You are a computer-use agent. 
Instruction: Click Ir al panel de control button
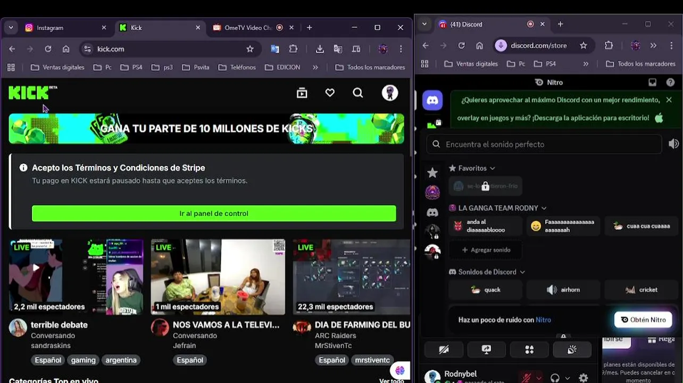tap(214, 213)
